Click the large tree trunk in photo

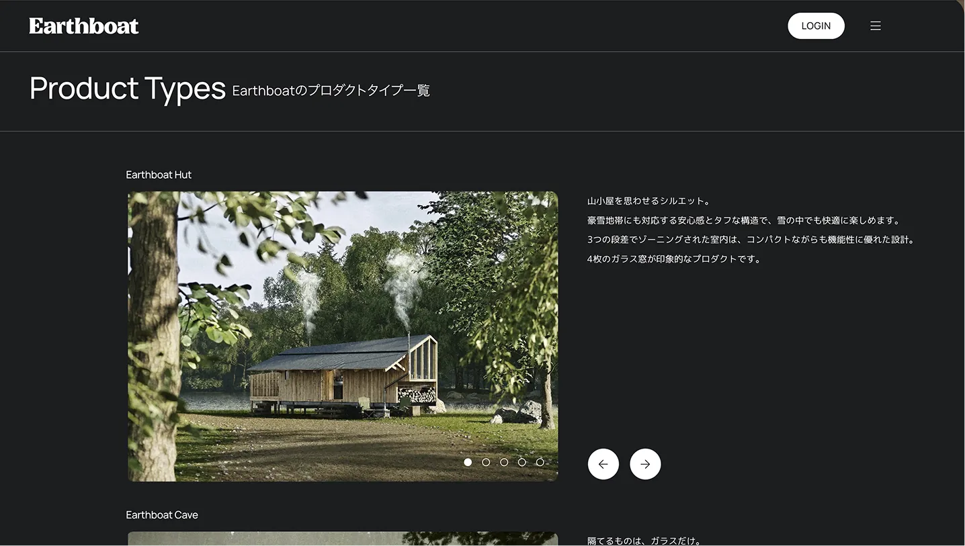(154, 336)
